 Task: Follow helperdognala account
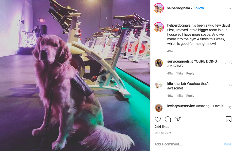[199, 8]
